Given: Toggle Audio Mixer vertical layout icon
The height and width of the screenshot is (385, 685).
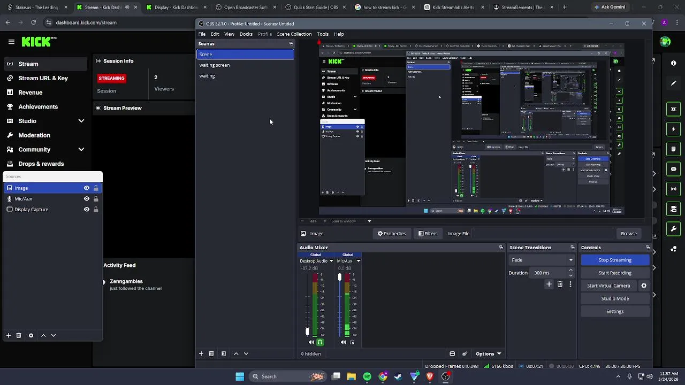Looking at the screenshot, I should pyautogui.click(x=452, y=353).
